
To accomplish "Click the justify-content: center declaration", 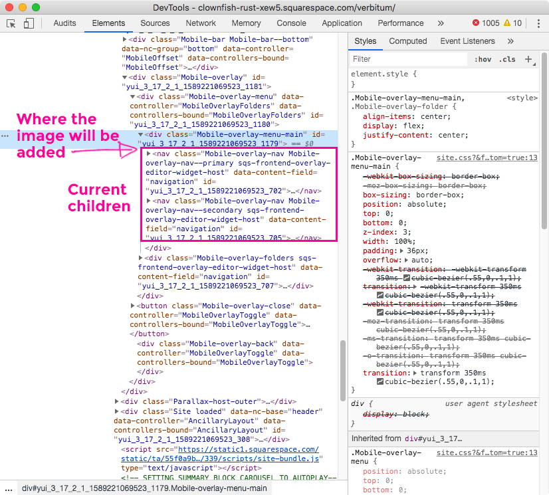I will click(415, 136).
